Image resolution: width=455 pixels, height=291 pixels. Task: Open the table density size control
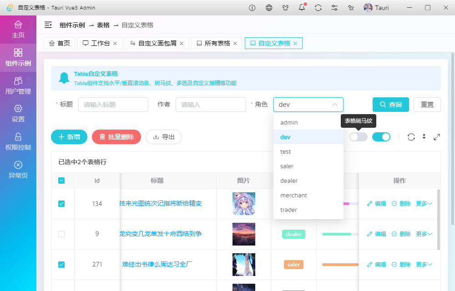tap(424, 136)
